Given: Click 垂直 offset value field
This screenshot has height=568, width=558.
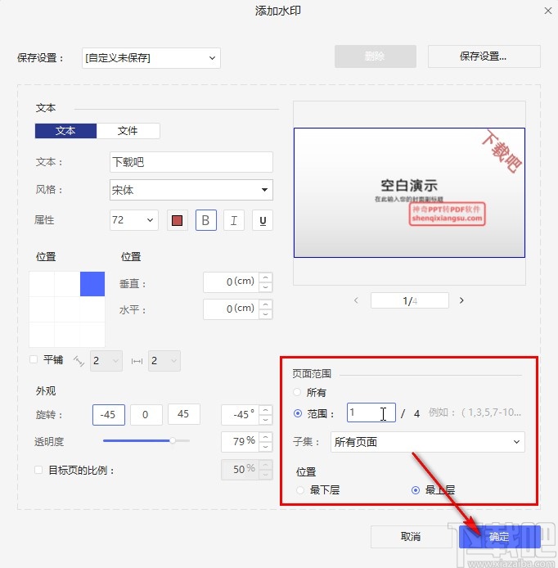Looking at the screenshot, I should [x=231, y=282].
